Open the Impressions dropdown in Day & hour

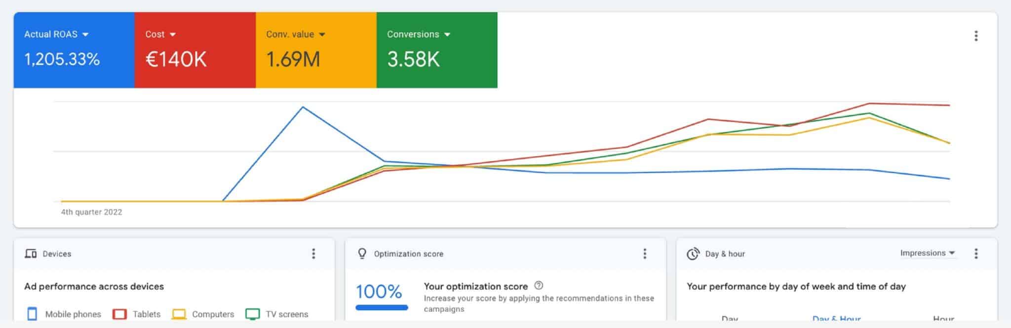click(x=927, y=253)
